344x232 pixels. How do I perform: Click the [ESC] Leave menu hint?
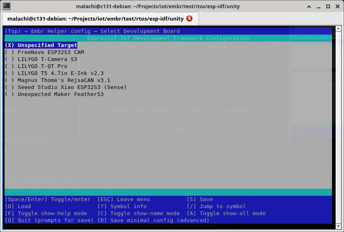pos(124,199)
